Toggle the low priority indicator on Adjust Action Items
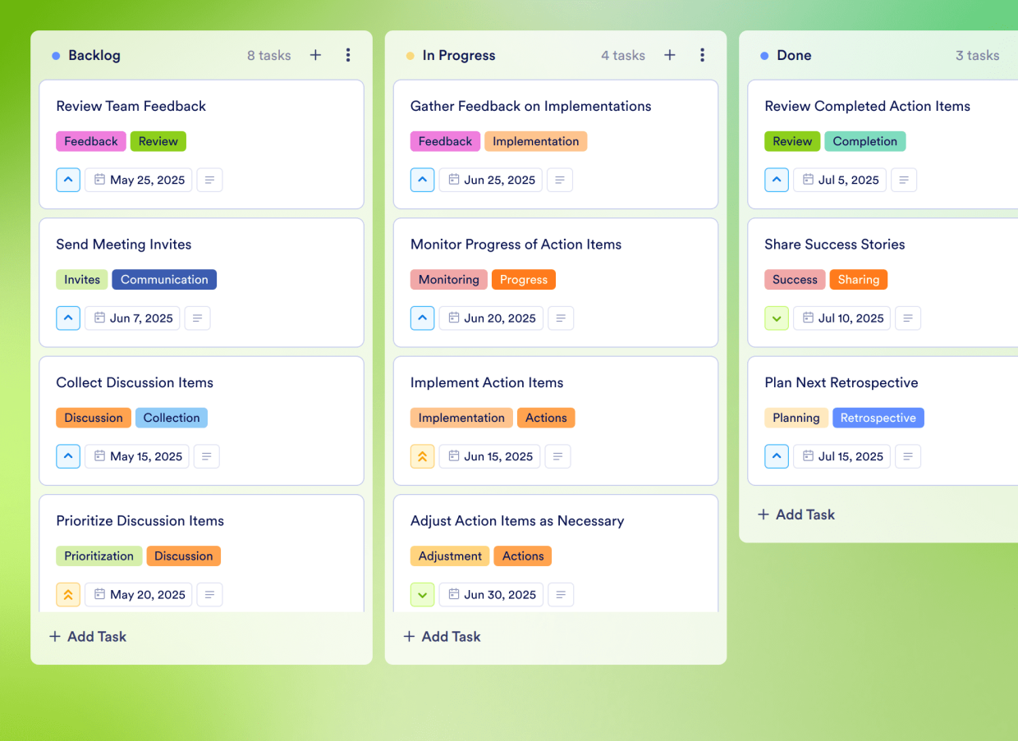This screenshot has width=1018, height=741. tap(422, 594)
